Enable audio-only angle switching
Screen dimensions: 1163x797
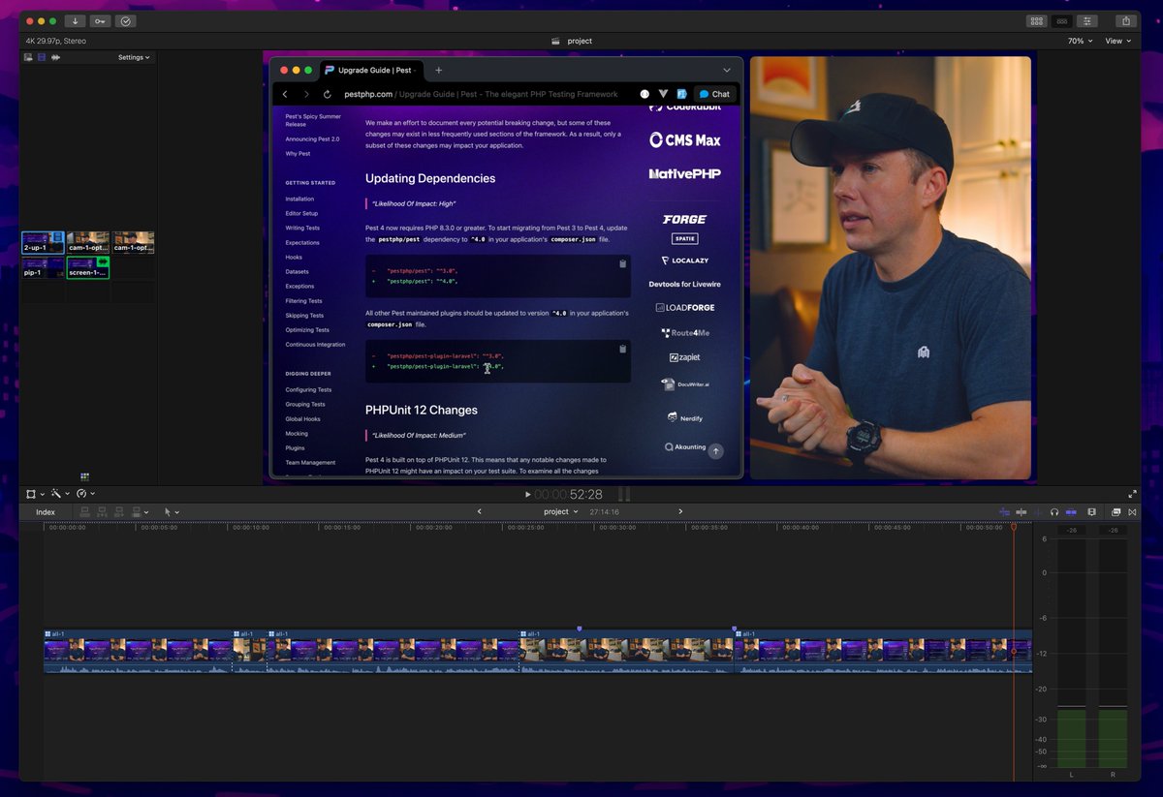55,57
